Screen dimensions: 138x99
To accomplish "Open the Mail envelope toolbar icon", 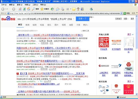I will [x=57, y=9].
